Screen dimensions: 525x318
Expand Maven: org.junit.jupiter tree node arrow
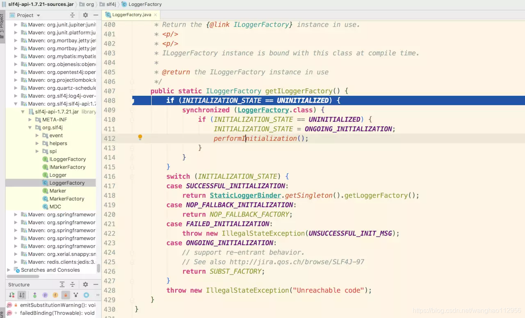point(16,25)
